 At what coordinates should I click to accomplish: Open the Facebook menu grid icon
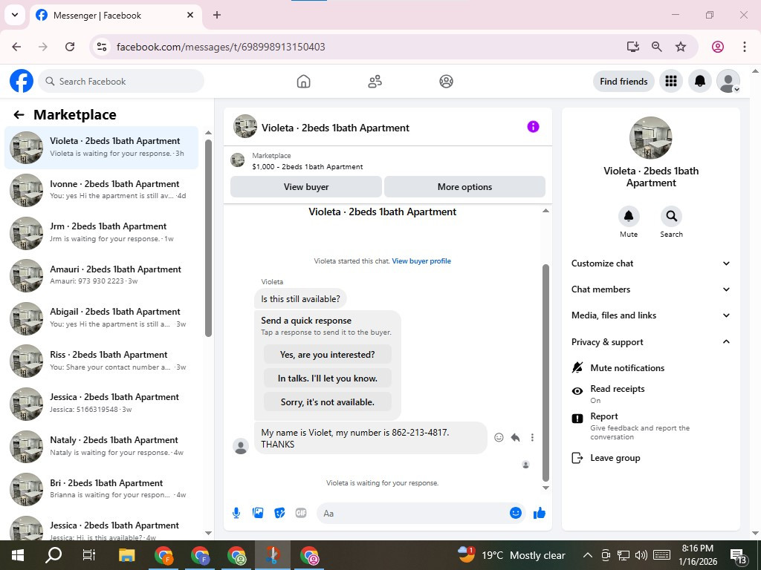coord(671,81)
